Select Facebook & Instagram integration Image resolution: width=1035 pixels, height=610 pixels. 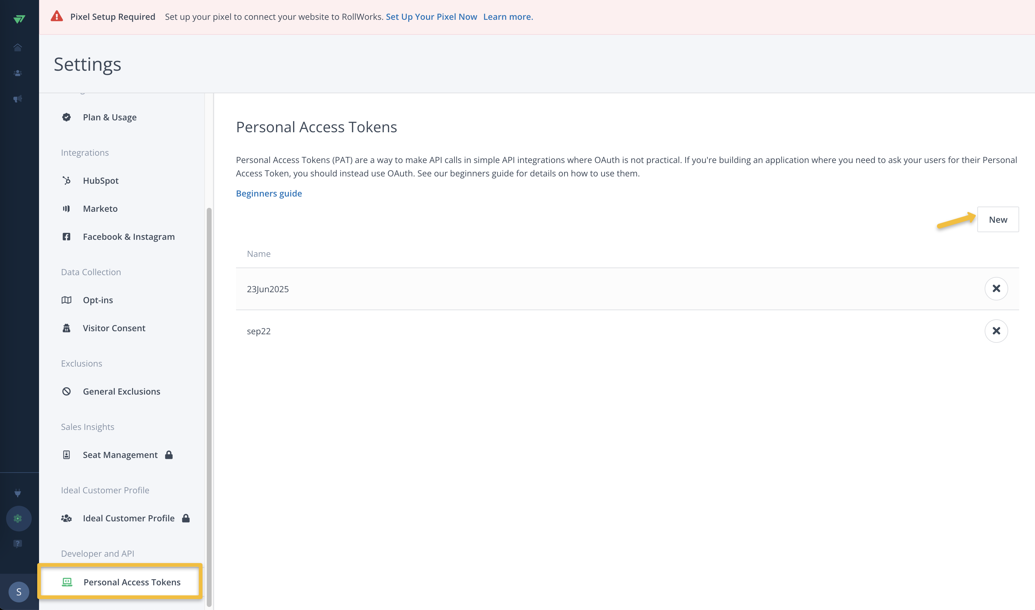point(128,237)
